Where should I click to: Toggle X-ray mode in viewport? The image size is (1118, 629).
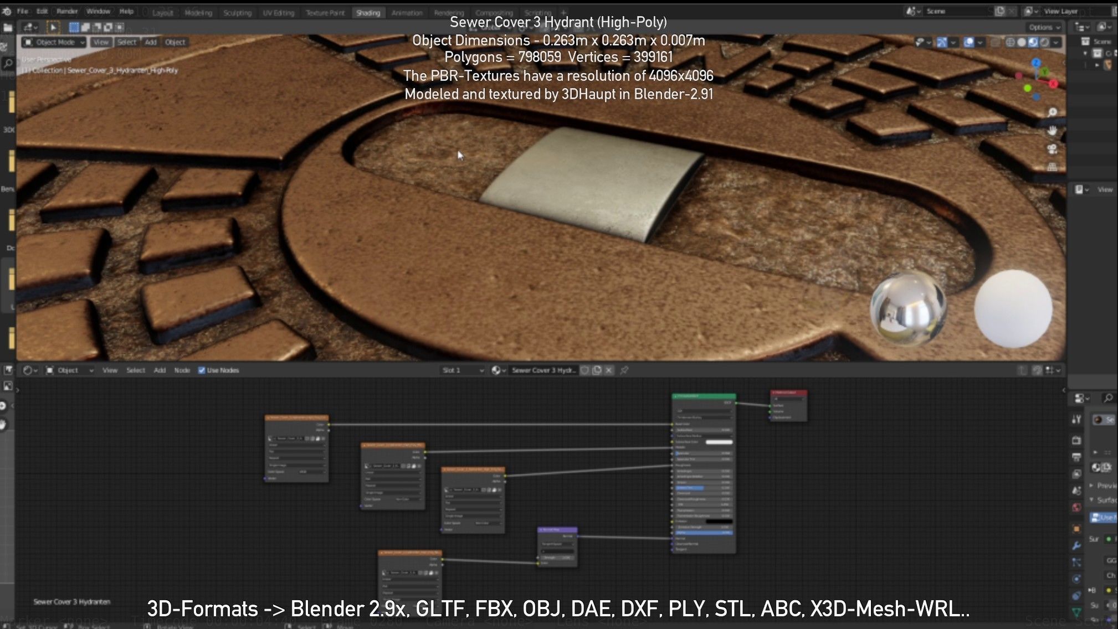coord(996,42)
